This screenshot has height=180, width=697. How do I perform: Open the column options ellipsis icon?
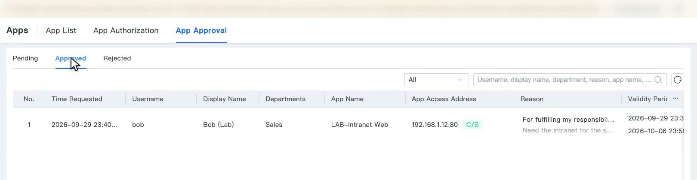click(x=675, y=99)
